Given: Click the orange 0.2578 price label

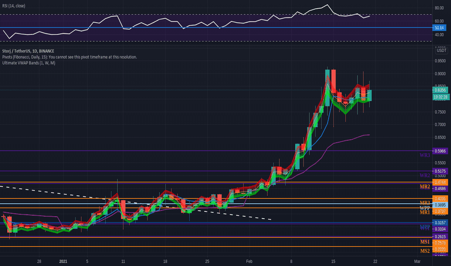Looking at the screenshot, I should (x=440, y=243).
